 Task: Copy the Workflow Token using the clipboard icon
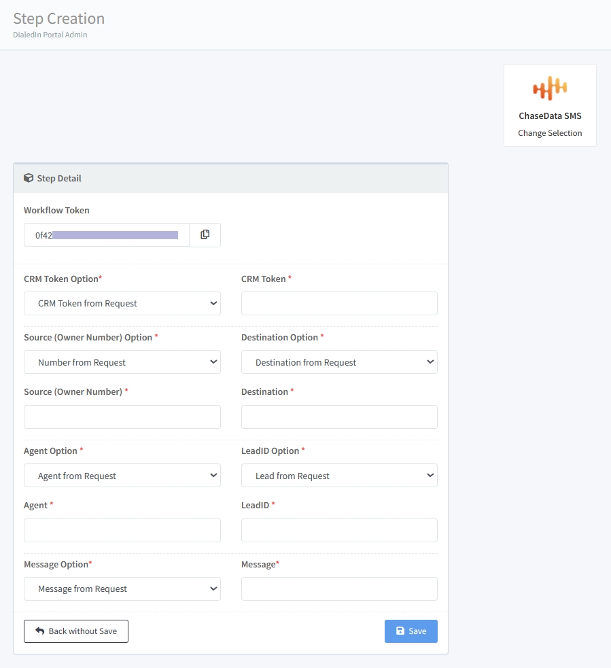point(205,234)
